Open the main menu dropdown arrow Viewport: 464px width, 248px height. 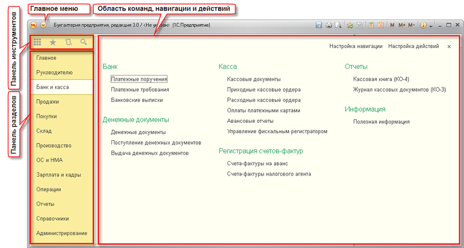(43, 25)
